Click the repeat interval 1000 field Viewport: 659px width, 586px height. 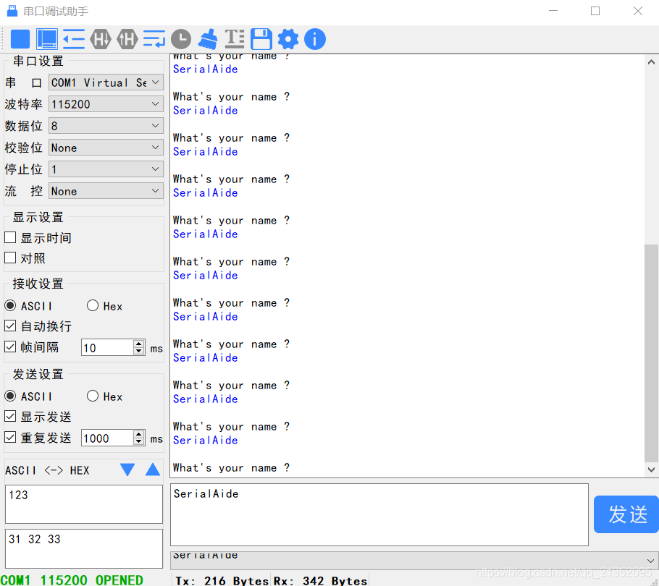click(107, 438)
